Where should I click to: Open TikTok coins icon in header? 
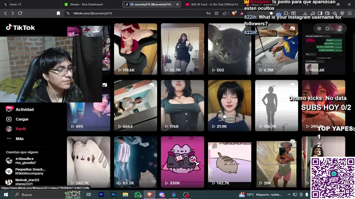(319, 28)
